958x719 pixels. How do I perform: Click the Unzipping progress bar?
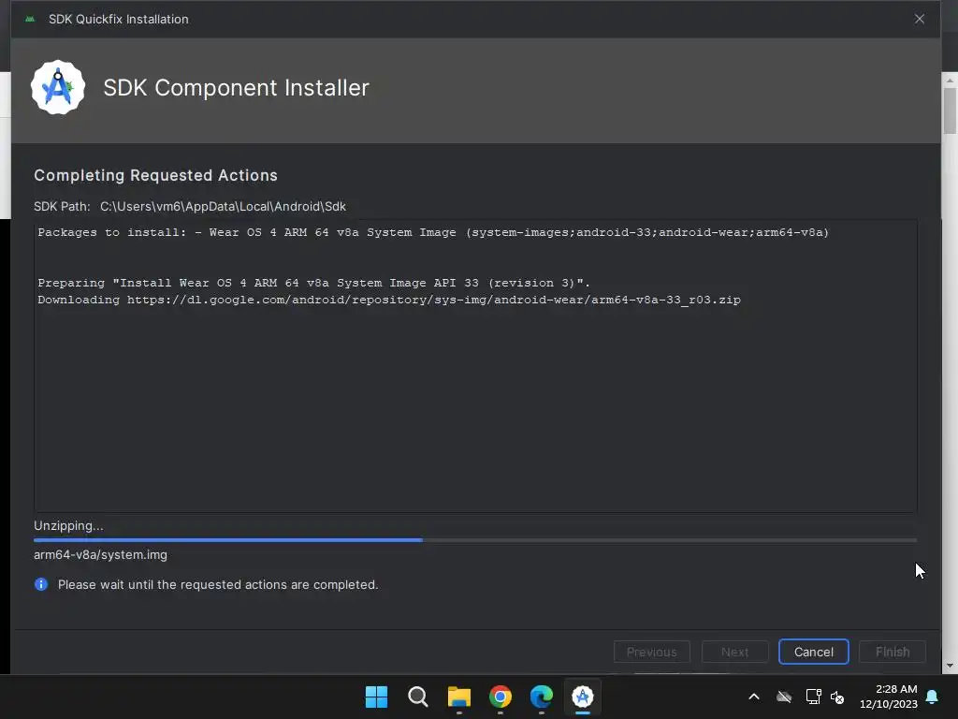(475, 540)
